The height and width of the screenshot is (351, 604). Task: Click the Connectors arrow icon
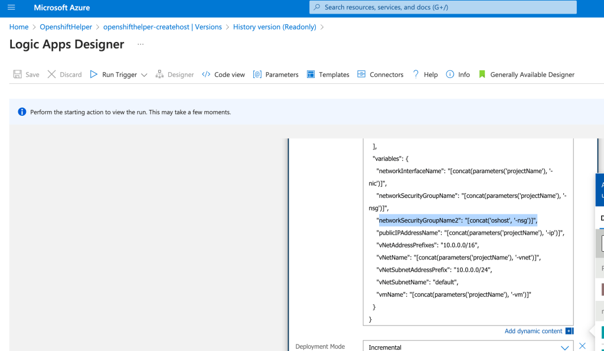click(x=361, y=74)
